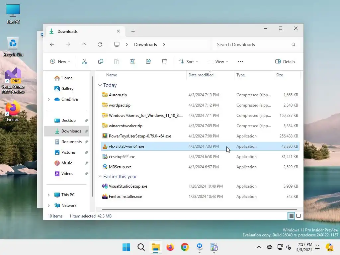Select the wordpad.zip file
The height and width of the screenshot is (255, 340).
tap(200, 105)
